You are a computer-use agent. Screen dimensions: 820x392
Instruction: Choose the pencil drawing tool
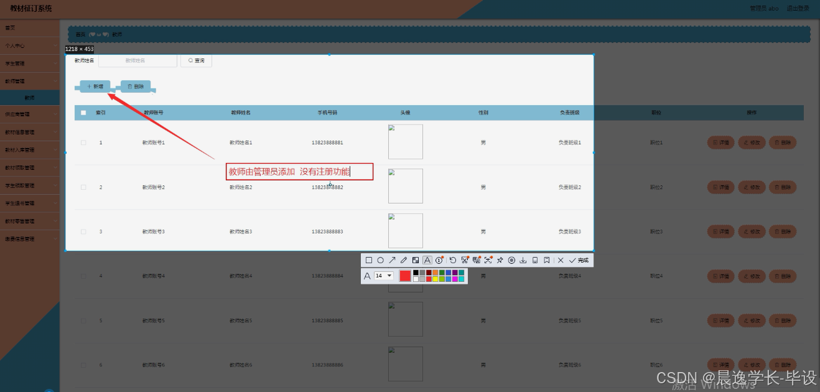(x=404, y=259)
